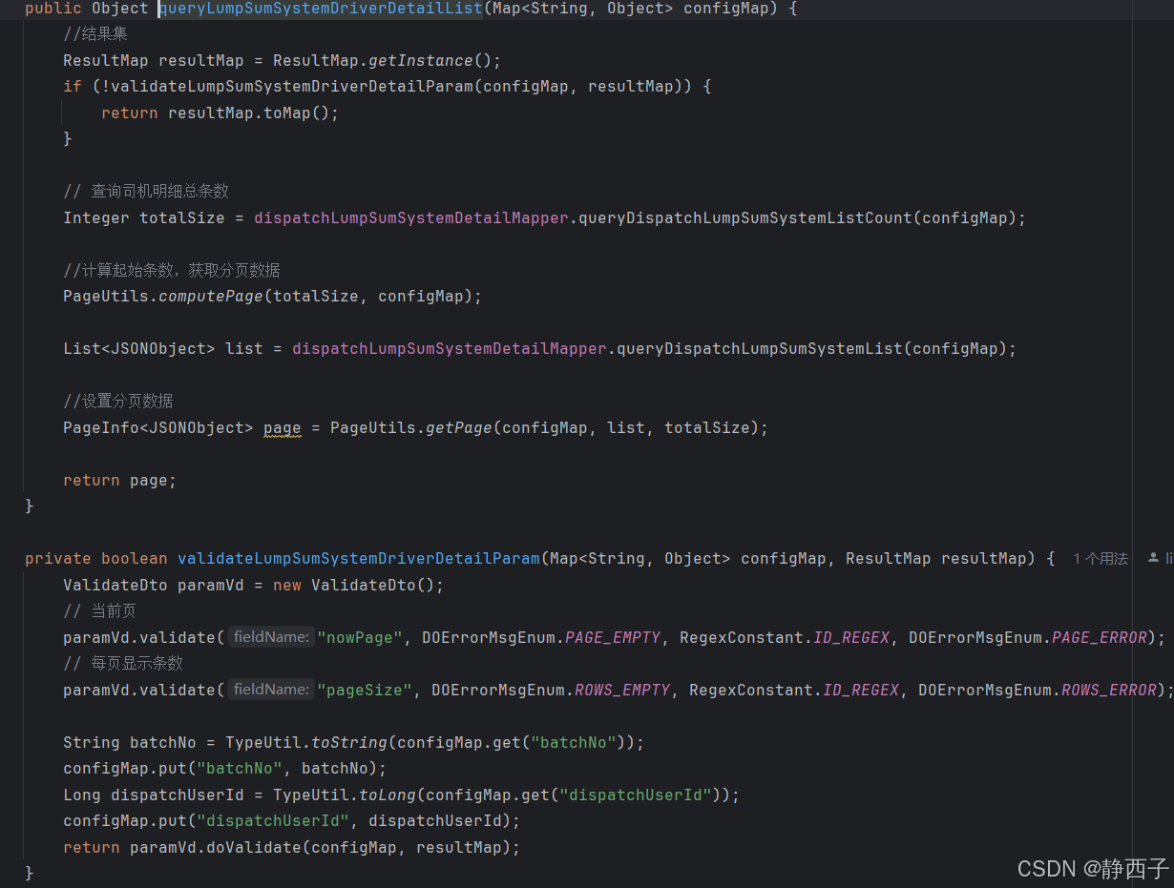Click the ROWS_EMPTY enum constant

621,689
